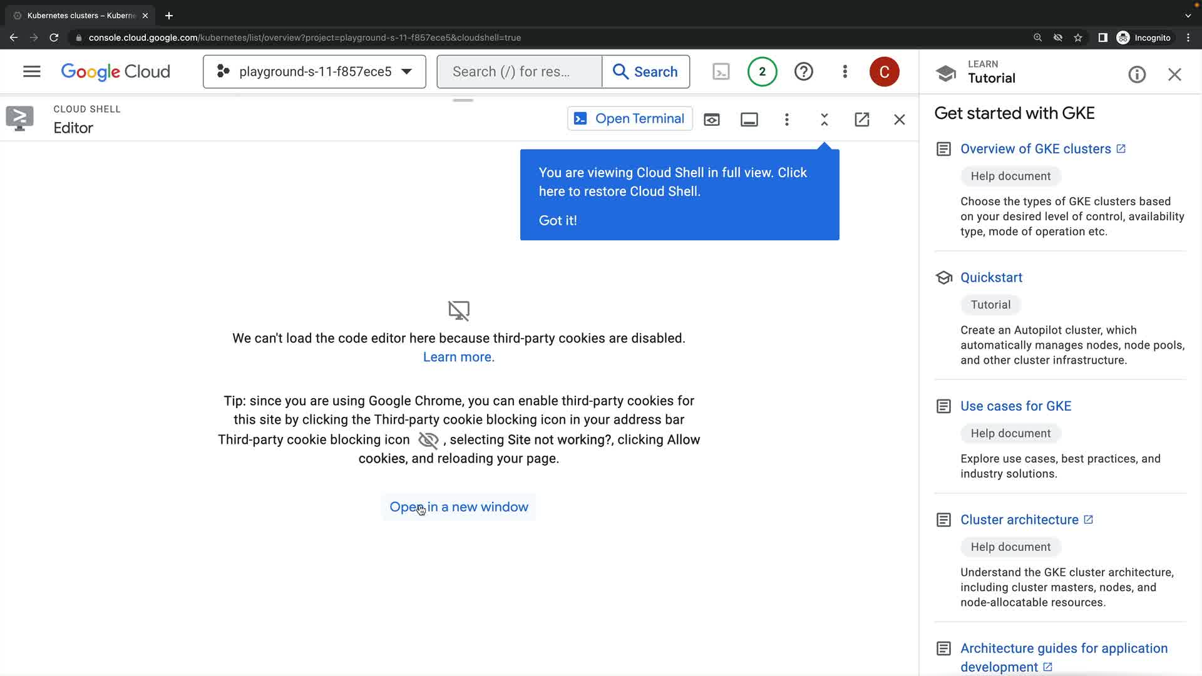Image resolution: width=1202 pixels, height=676 pixels.
Task: Open Cloud Shell in a new window icon
Action: 862,119
